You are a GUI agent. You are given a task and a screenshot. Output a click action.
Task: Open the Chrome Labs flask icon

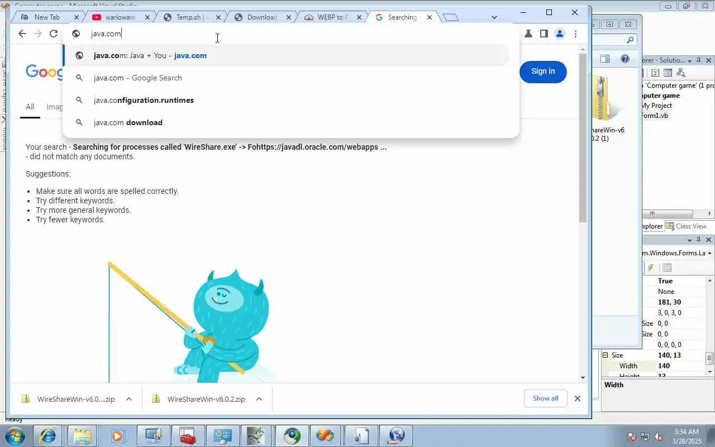click(528, 34)
